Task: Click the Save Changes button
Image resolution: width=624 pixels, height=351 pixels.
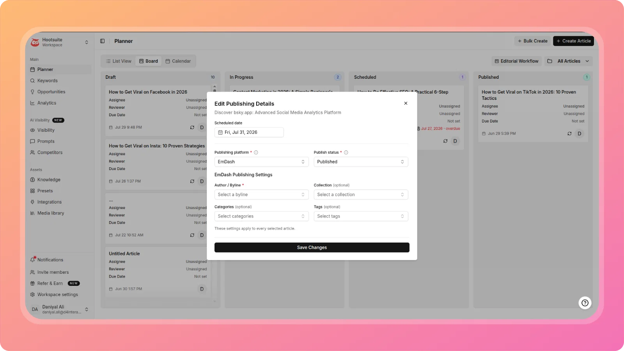Action: 312,247
